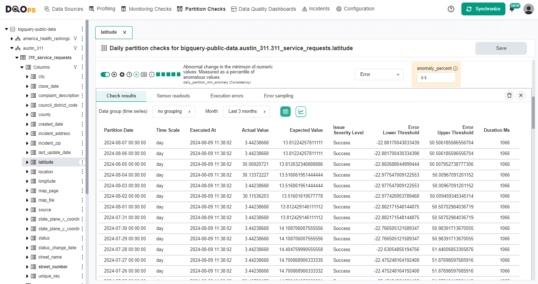The height and width of the screenshot is (284, 538).
Task: Switch to the Sensor readouts tab
Action: tap(173, 96)
